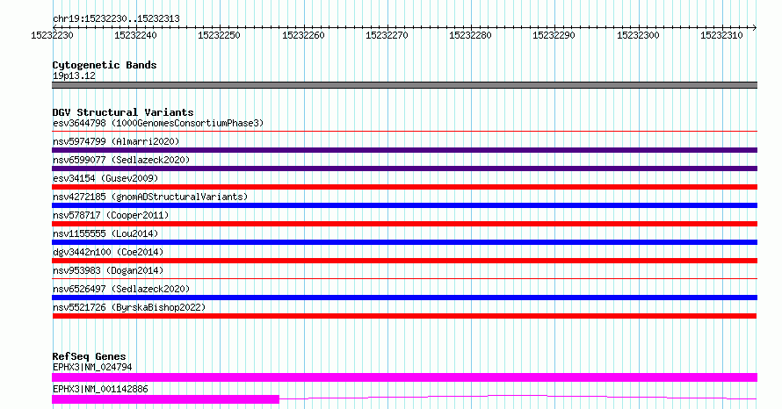Click ruler position 15232270
The image size is (782, 409).
click(x=387, y=35)
